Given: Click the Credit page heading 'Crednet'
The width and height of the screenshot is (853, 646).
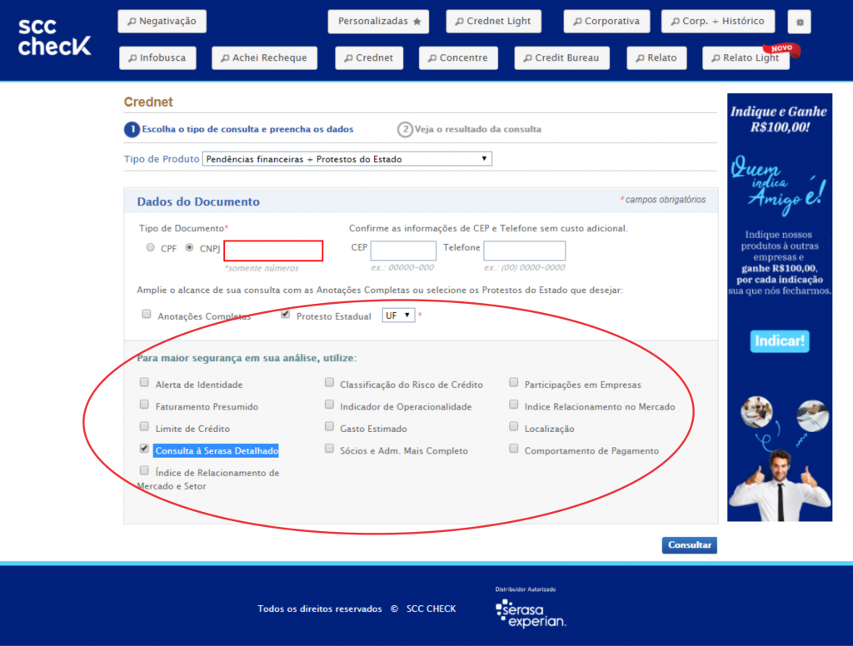Looking at the screenshot, I should pyautogui.click(x=148, y=102).
